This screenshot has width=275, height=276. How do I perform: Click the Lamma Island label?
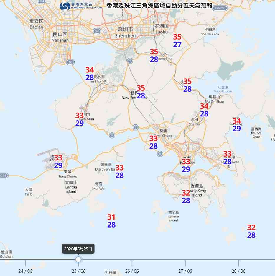click(x=174, y=216)
